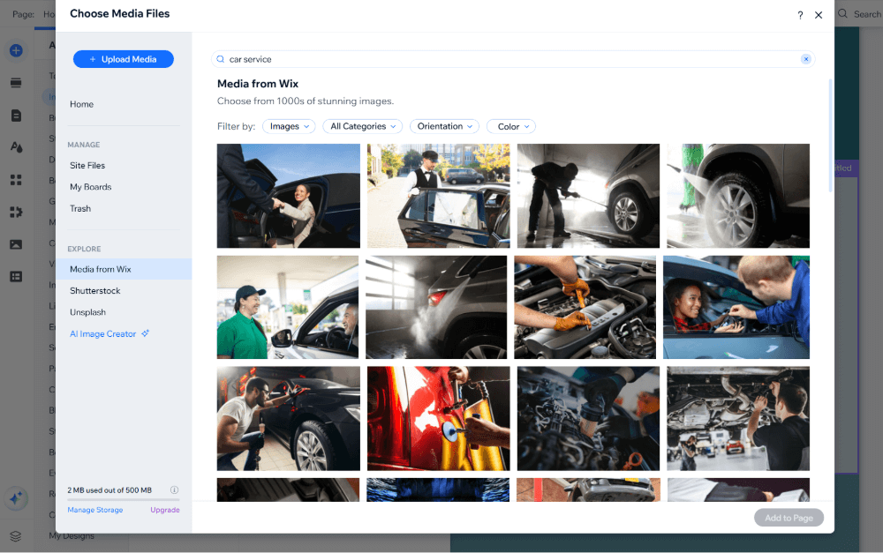Expand the All Categories dropdown

click(x=362, y=126)
